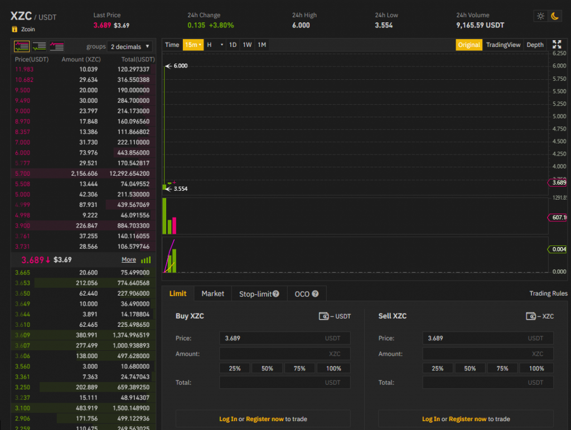The width and height of the screenshot is (571, 430).
Task: Click the USDT wallet icon under Buy
Action: [323, 316]
